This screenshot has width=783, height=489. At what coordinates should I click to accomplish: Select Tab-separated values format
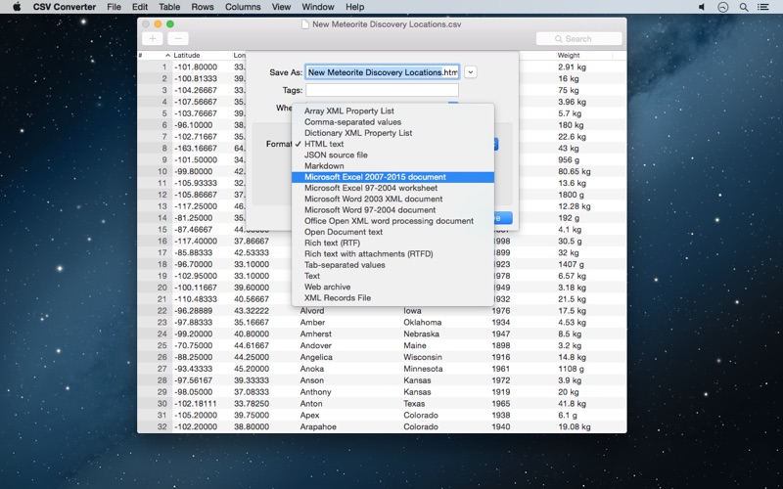pyautogui.click(x=393, y=264)
